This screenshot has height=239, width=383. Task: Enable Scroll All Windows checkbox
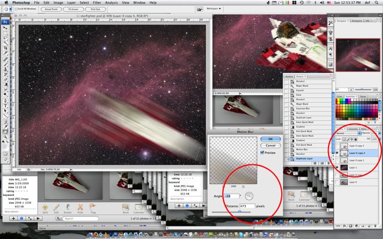click(16, 9)
